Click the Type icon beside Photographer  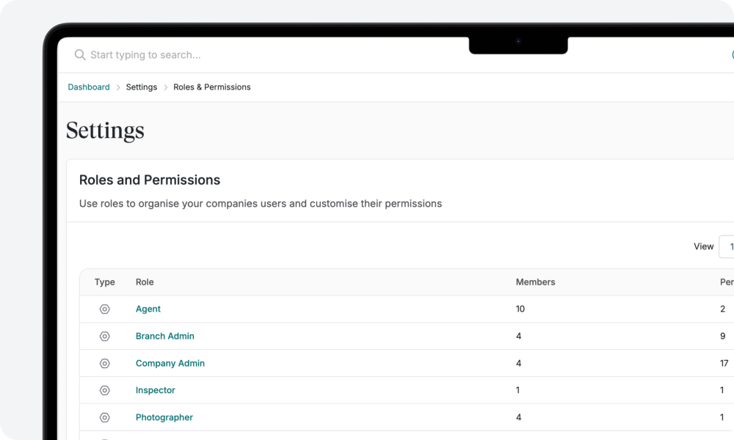pyautogui.click(x=104, y=417)
